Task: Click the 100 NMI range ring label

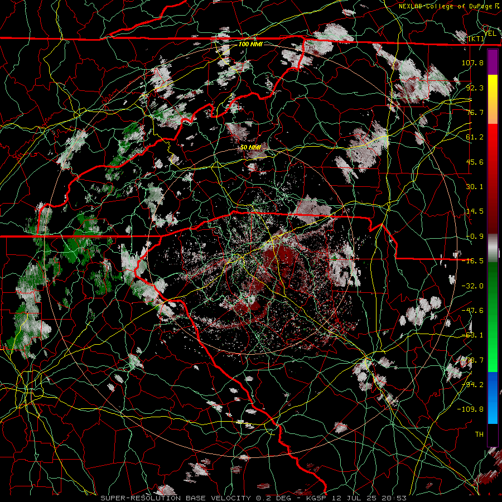Action: click(250, 44)
